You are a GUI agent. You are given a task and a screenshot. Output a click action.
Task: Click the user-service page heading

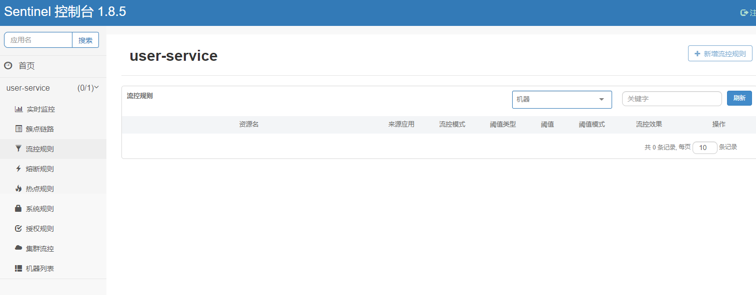[x=173, y=56]
